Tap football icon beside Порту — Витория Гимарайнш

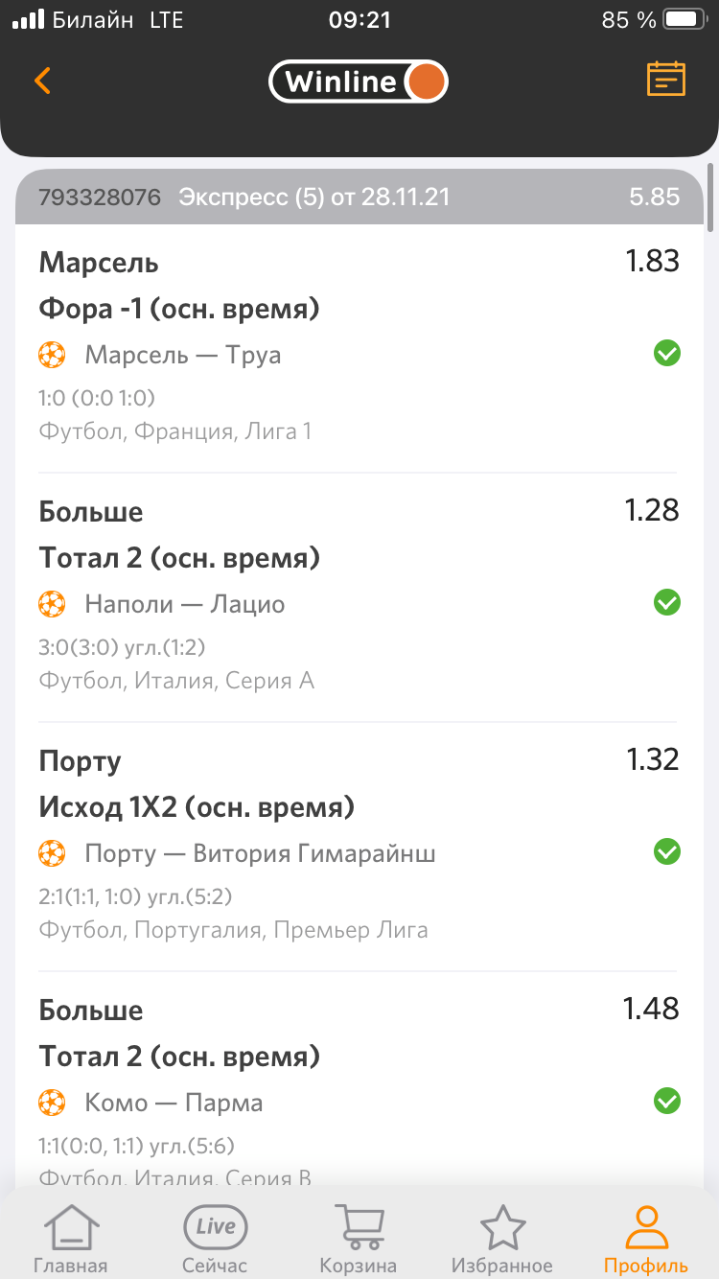coord(52,852)
